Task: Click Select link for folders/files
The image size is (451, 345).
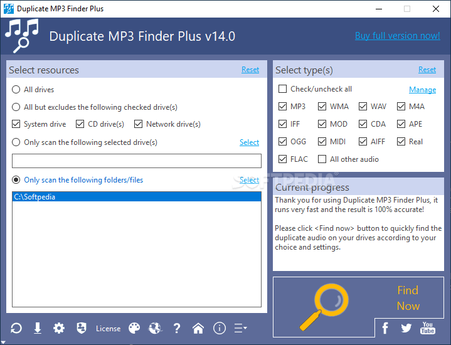Action: pos(250,180)
